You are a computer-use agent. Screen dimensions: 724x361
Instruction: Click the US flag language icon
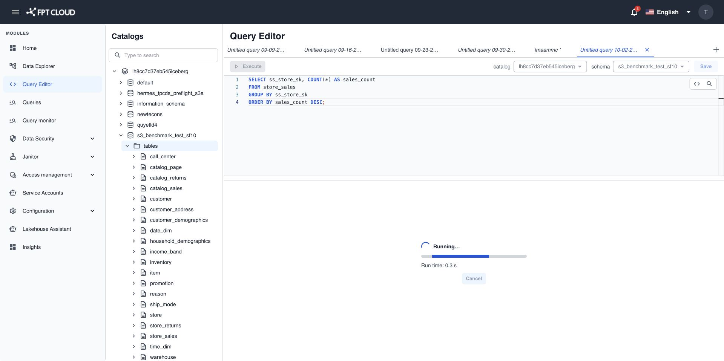point(649,12)
